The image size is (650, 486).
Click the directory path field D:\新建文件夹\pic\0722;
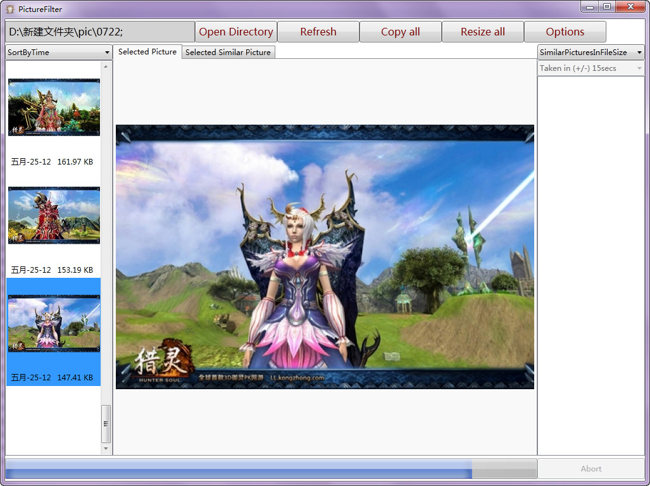click(x=100, y=32)
